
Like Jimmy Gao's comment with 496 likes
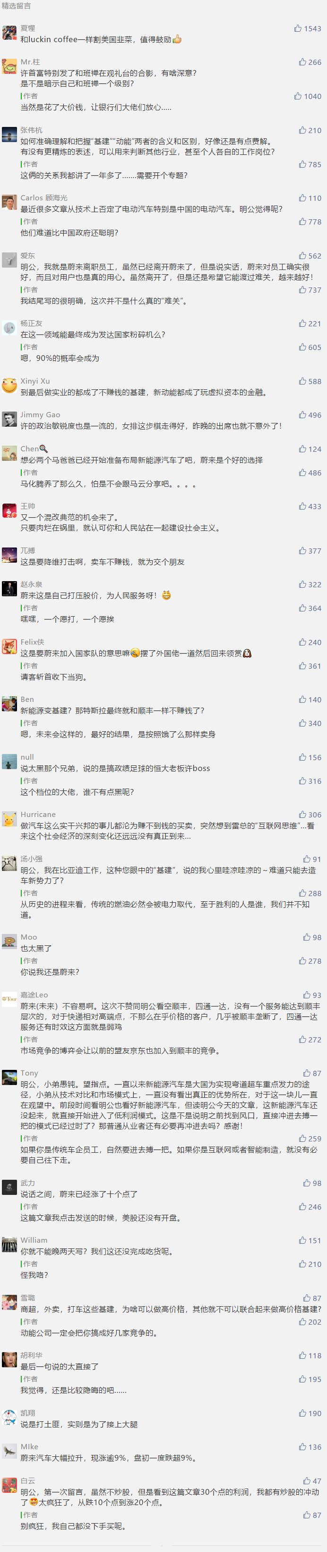302,415
